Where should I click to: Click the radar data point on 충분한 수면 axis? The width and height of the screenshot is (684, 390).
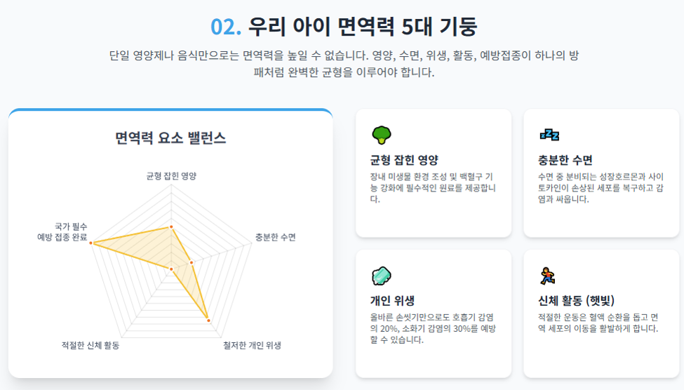[x=192, y=262]
